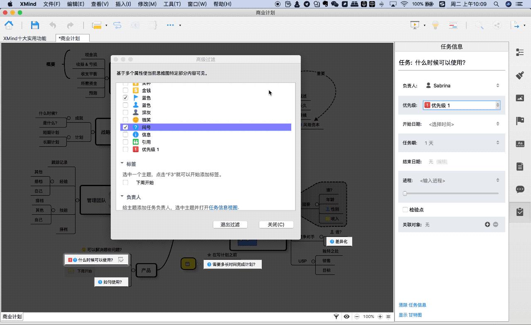
Task: Open the marker flag panel in sidebar
Action: tap(519, 120)
